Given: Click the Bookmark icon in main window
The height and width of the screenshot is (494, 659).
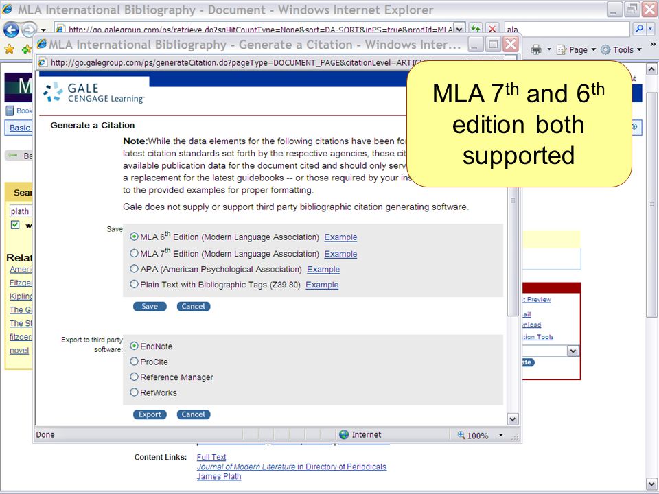Looking at the screenshot, I should [x=10, y=111].
